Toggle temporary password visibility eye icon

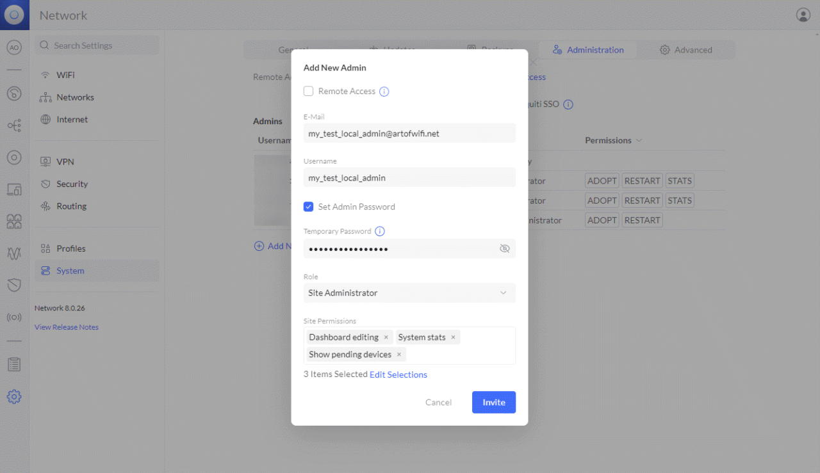click(505, 248)
